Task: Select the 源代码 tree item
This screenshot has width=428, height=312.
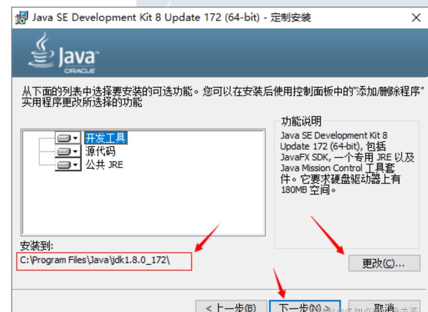Action: pos(100,151)
